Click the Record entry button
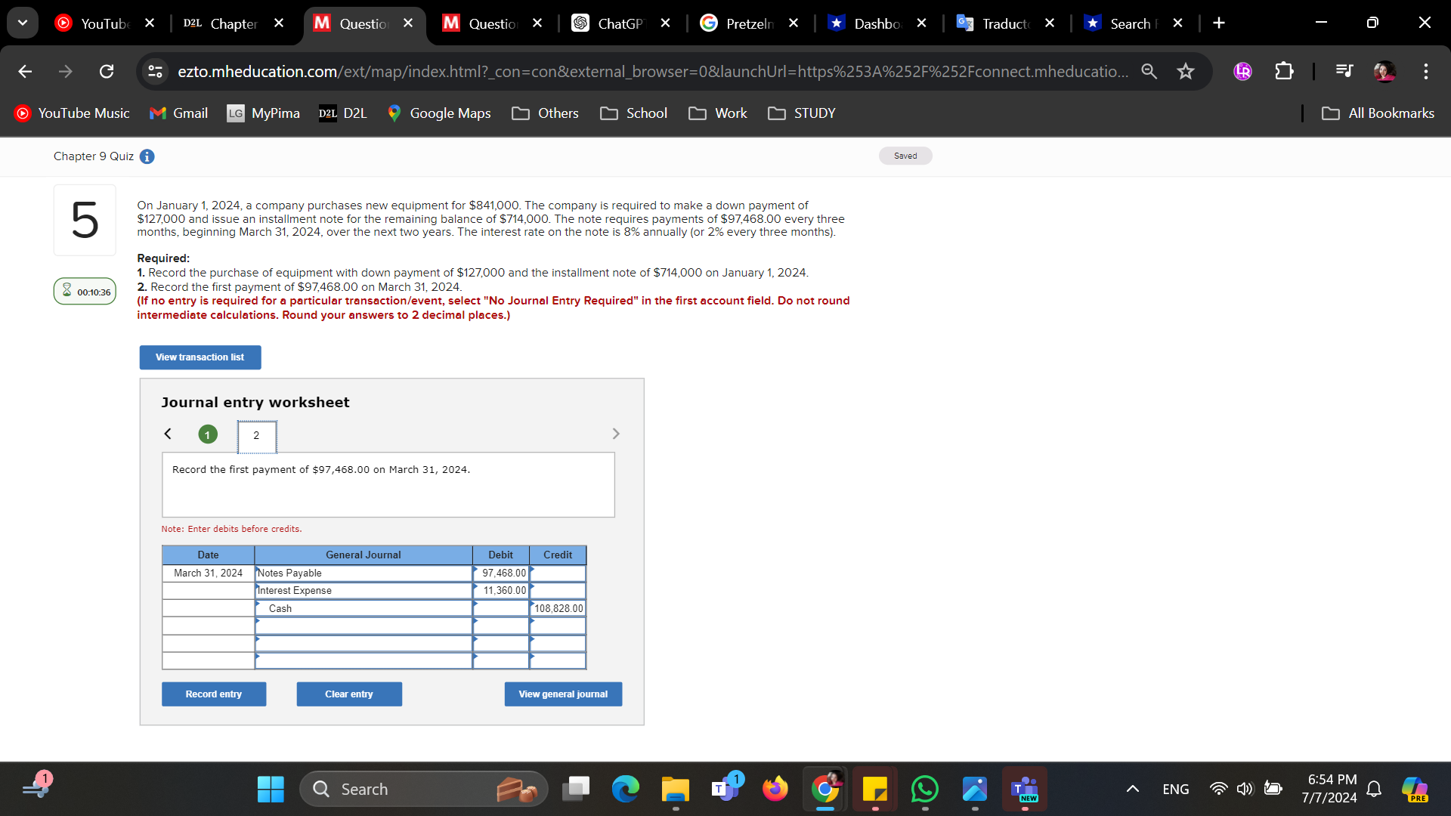The height and width of the screenshot is (816, 1451). (214, 694)
